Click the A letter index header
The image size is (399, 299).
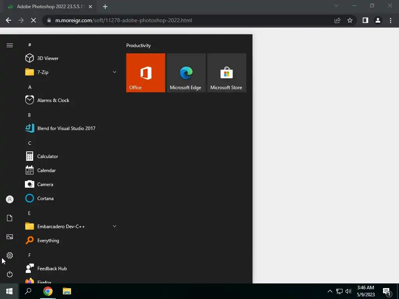pos(30,87)
